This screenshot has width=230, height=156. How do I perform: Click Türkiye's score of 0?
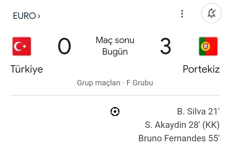point(64,46)
